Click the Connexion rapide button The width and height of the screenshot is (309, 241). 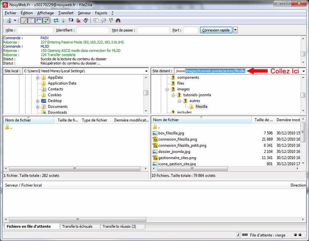pos(216,30)
